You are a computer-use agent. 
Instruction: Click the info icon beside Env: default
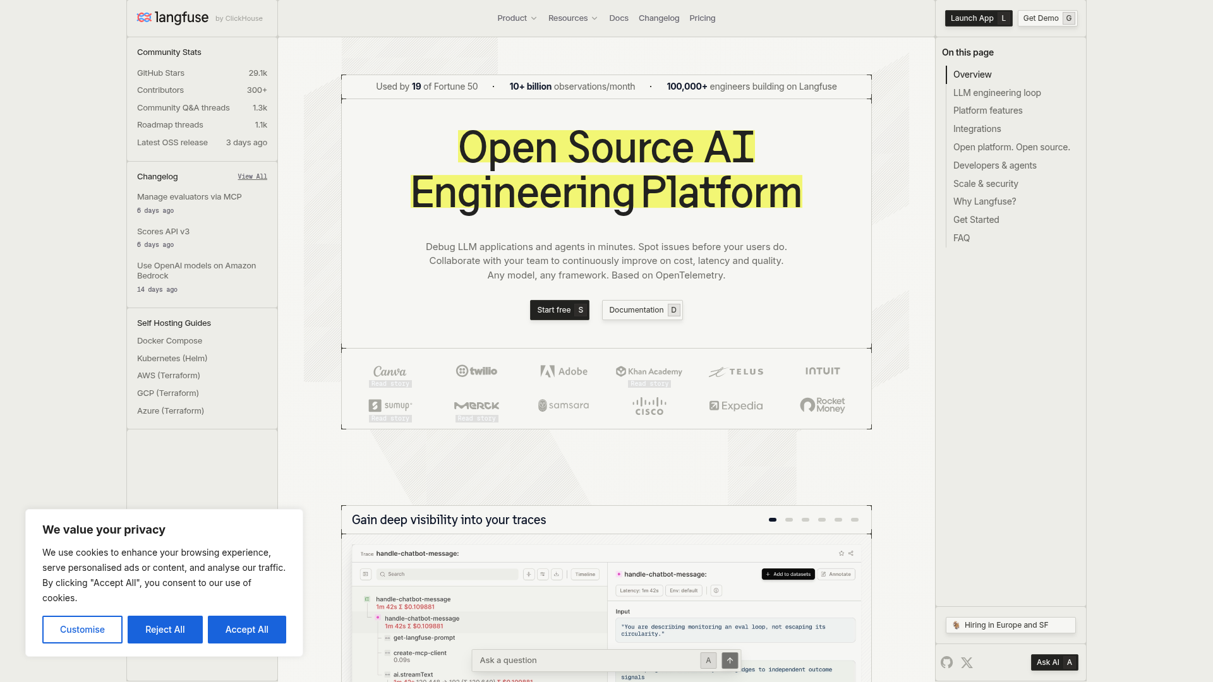click(716, 590)
